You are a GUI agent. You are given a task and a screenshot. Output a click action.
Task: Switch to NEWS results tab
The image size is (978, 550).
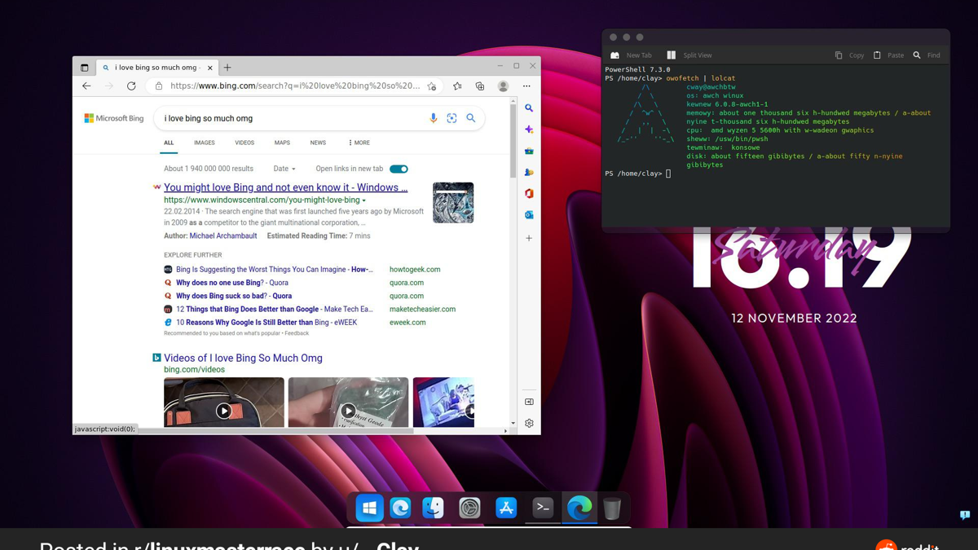[318, 143]
